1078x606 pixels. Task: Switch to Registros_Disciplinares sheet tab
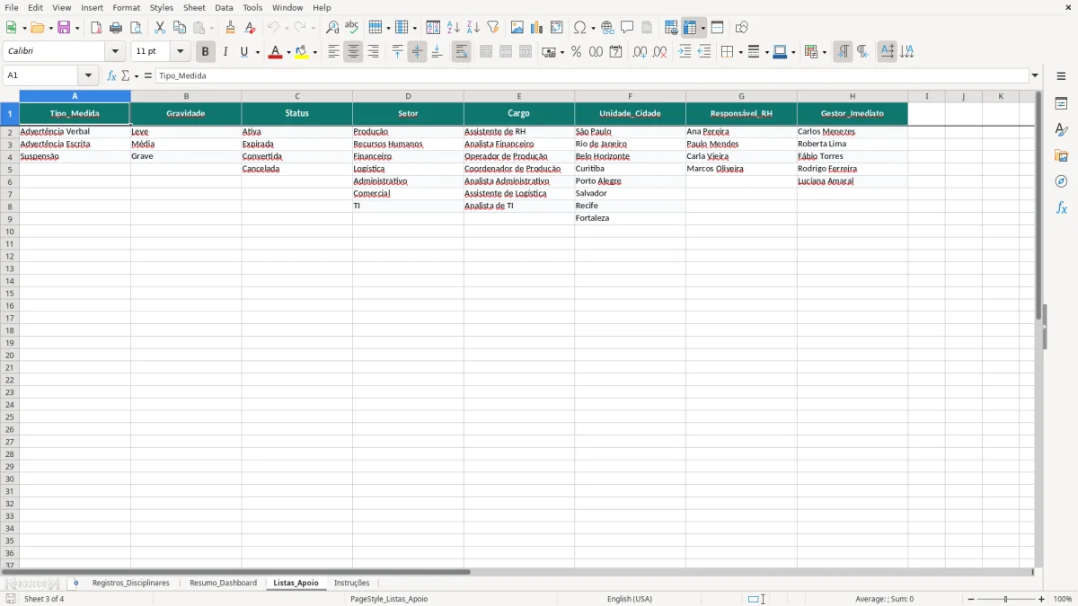click(131, 584)
